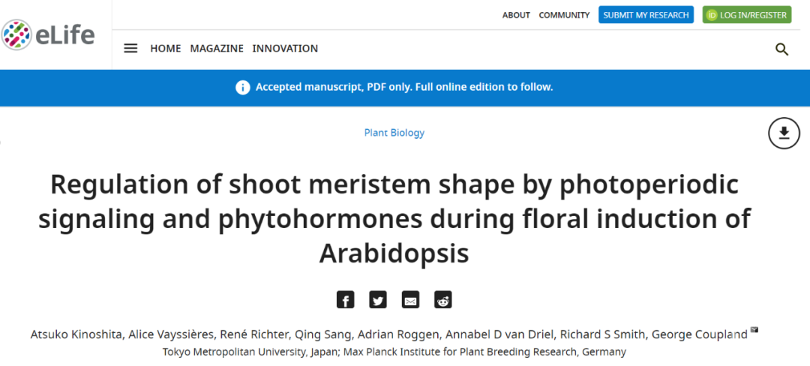Viewport: 810px width, 366px height.
Task: Open the MAGAZINE menu item
Action: pos(217,49)
